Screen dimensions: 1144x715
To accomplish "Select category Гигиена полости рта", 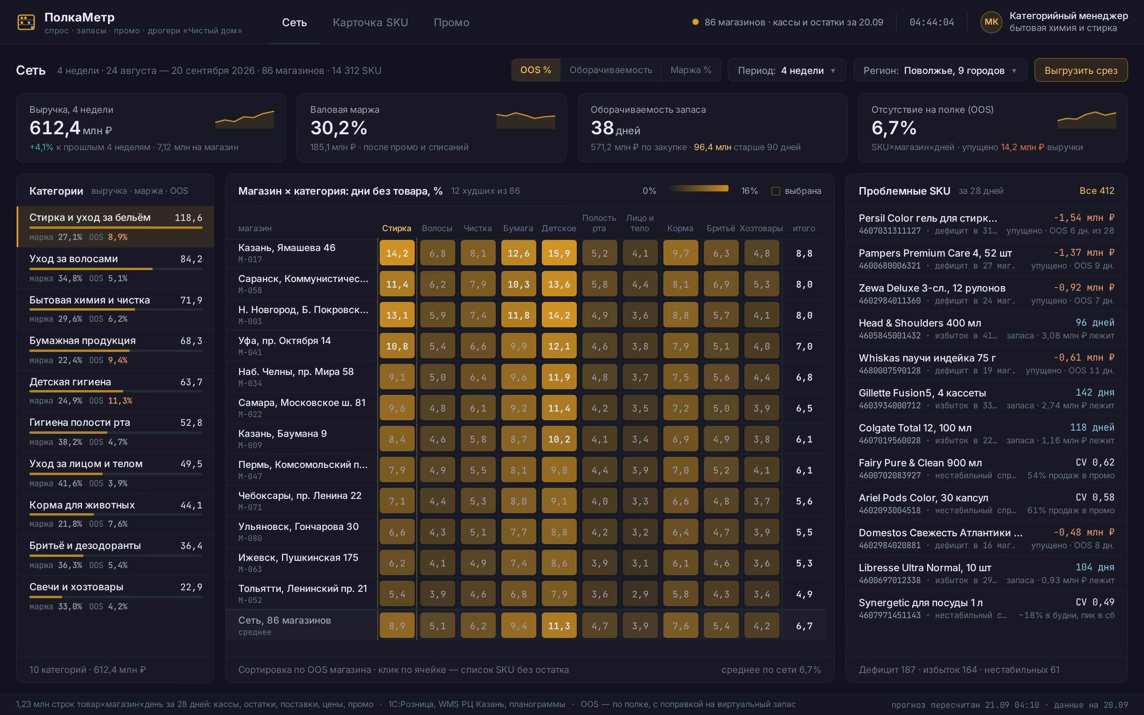I will click(x=115, y=432).
